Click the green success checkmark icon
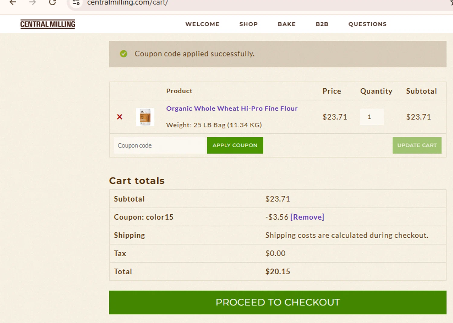This screenshot has height=323, width=453. click(124, 54)
